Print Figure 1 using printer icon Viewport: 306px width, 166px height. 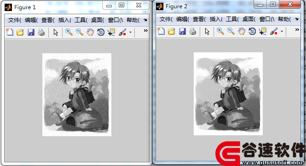click(x=41, y=32)
